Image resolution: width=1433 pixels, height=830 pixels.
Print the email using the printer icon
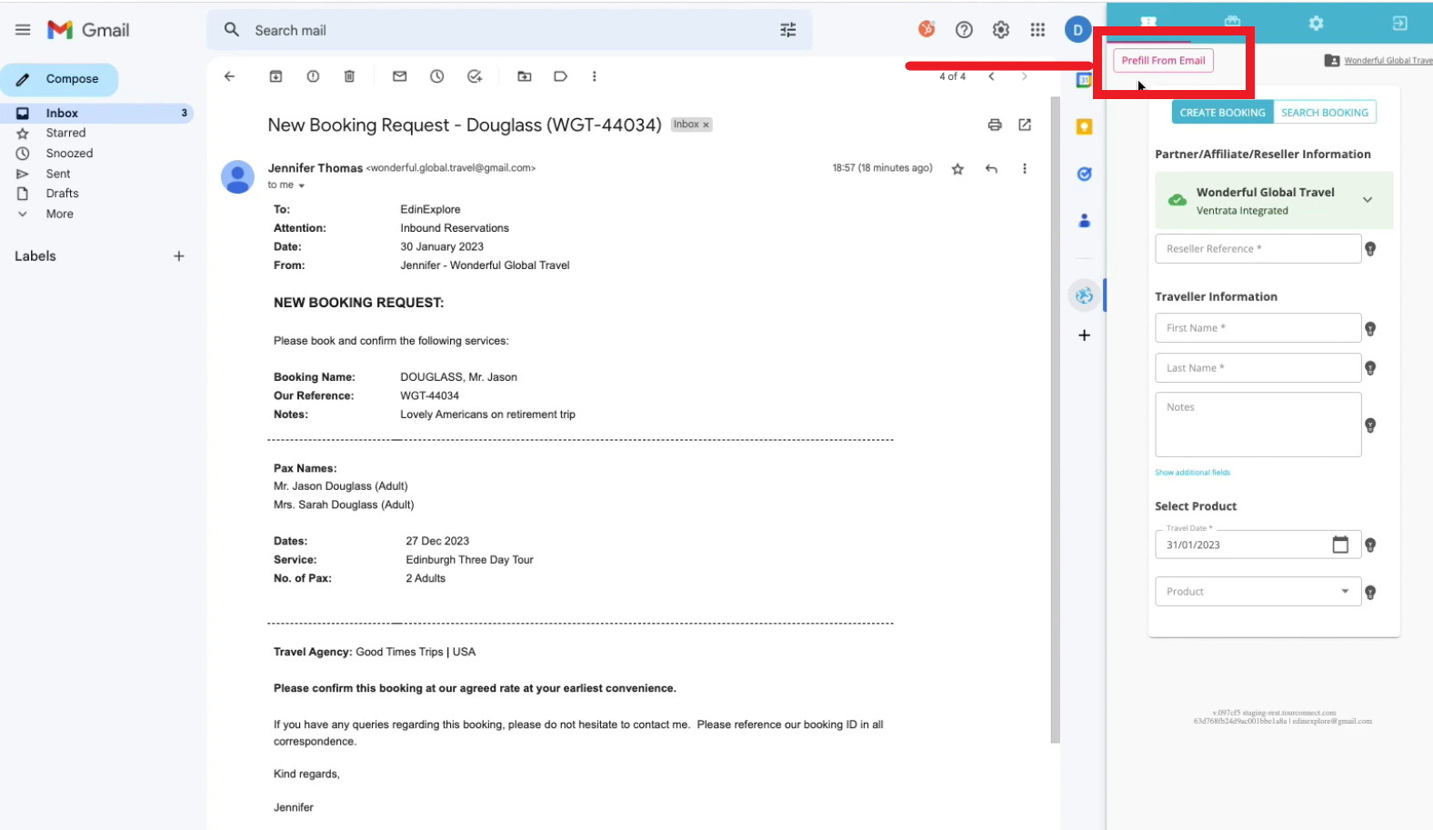click(x=995, y=125)
